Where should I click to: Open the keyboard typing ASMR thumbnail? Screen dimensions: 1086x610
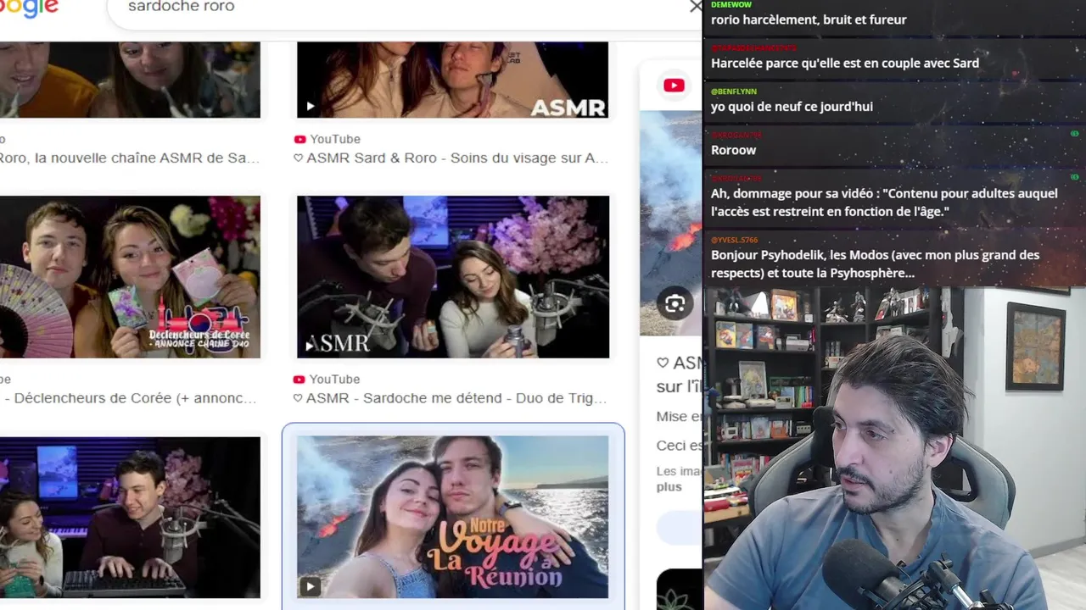click(x=130, y=518)
